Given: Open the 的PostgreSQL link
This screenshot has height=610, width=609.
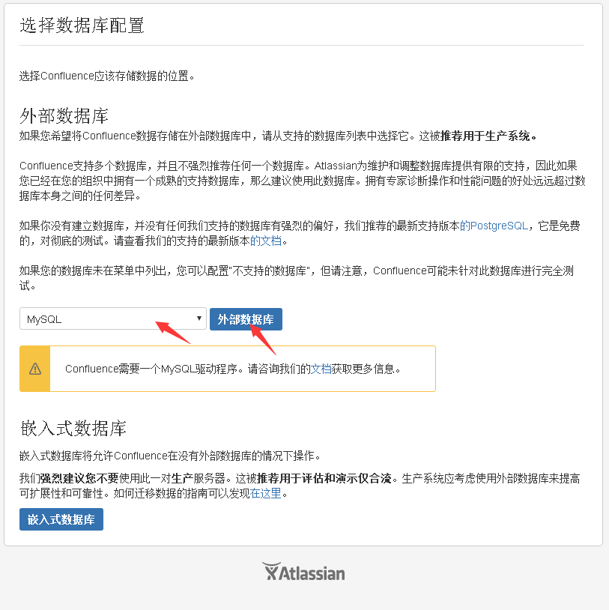Looking at the screenshot, I should click(x=494, y=226).
